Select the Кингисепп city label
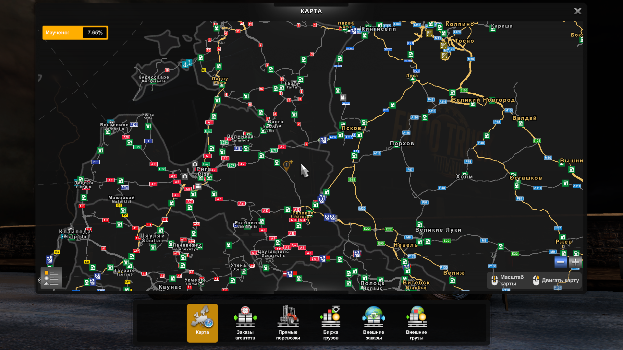Screen dimensions: 623x350 pos(379,29)
